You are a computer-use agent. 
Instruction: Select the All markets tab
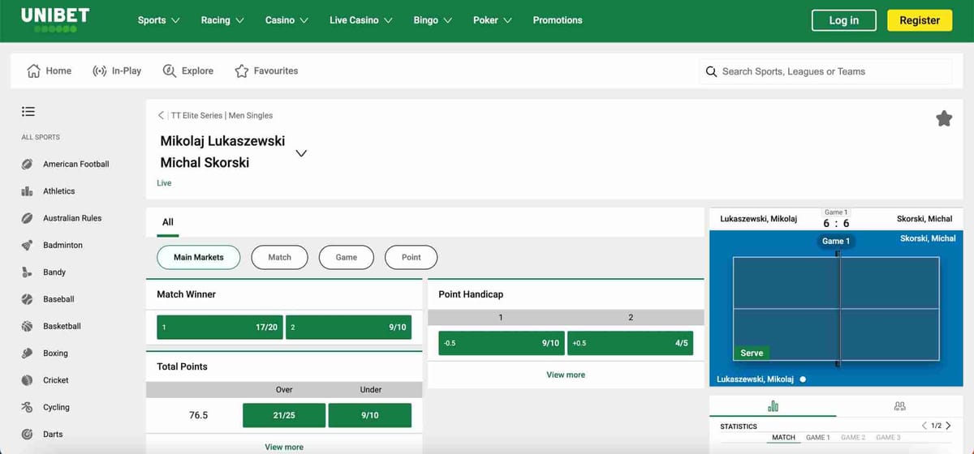coord(168,222)
